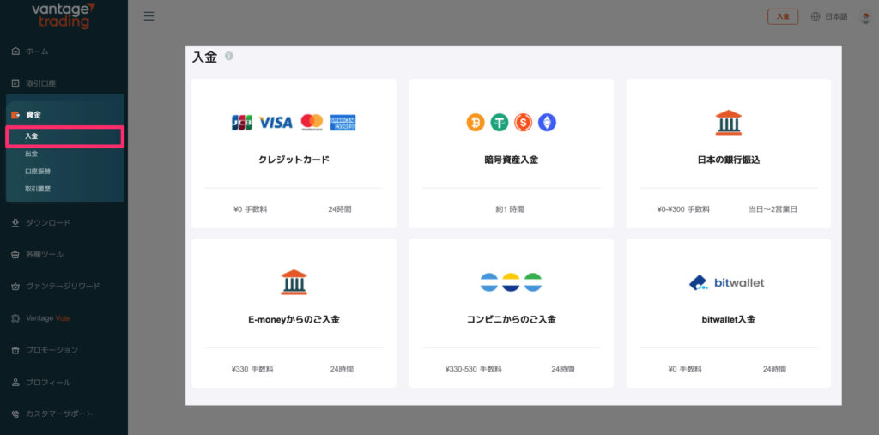The image size is (879, 435).
Task: Click the 入金 page heading
Action: coord(204,57)
